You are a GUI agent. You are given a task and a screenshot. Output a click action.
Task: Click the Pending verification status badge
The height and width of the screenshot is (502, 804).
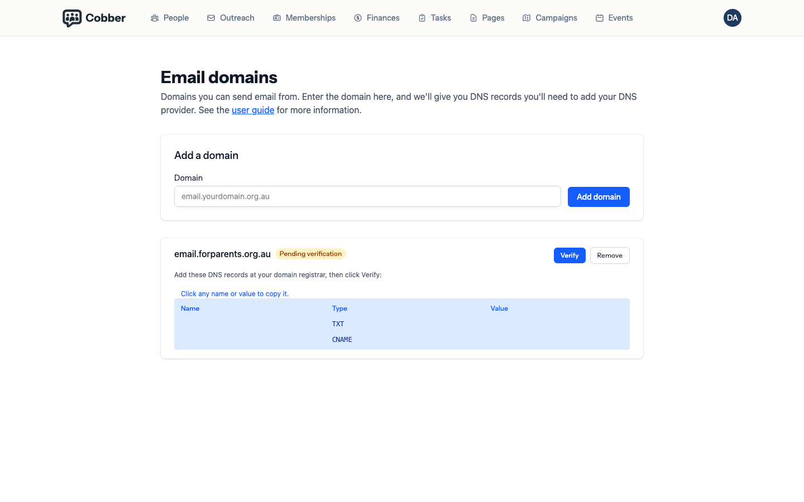310,254
